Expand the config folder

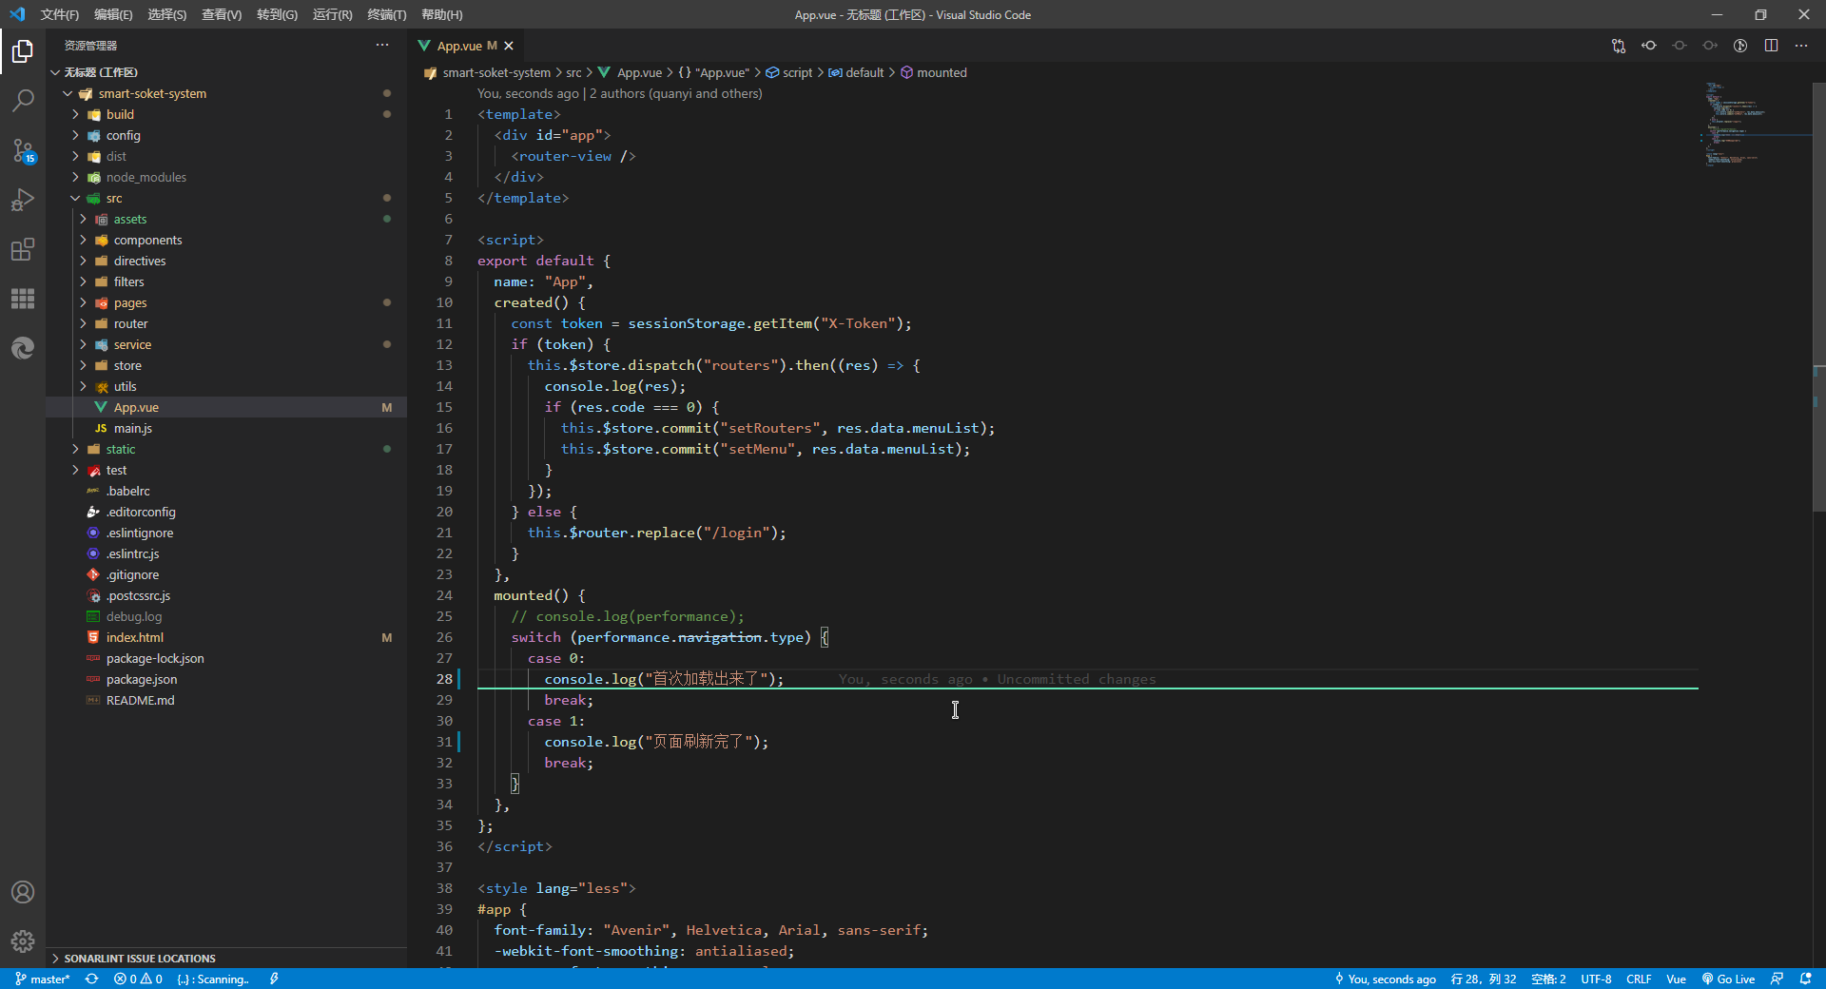tap(226, 135)
